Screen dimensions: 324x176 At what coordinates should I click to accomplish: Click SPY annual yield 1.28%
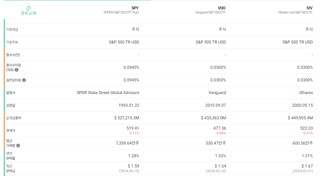tap(134, 156)
